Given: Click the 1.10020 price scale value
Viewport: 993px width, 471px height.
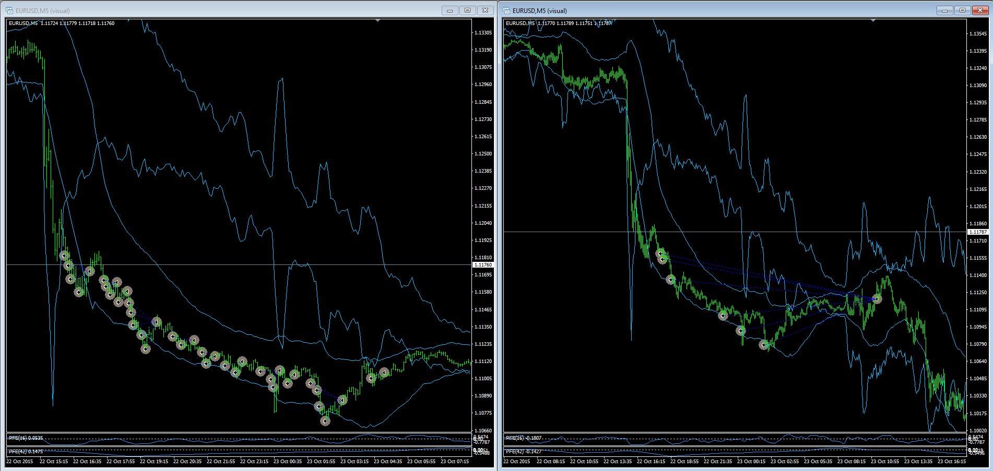Looking at the screenshot, I should pos(978,431).
